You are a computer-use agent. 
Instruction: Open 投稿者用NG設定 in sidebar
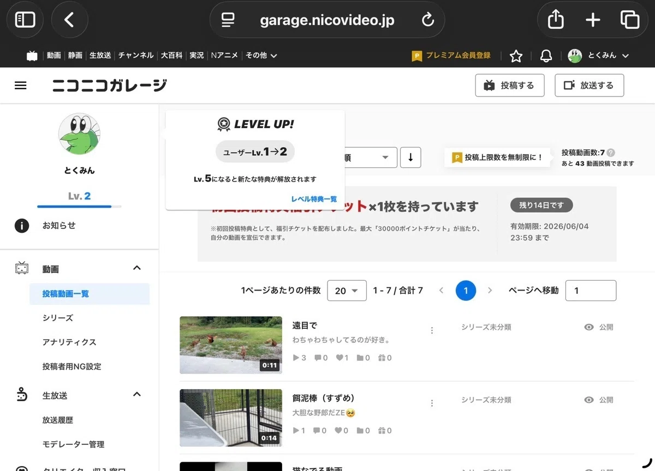pos(72,366)
